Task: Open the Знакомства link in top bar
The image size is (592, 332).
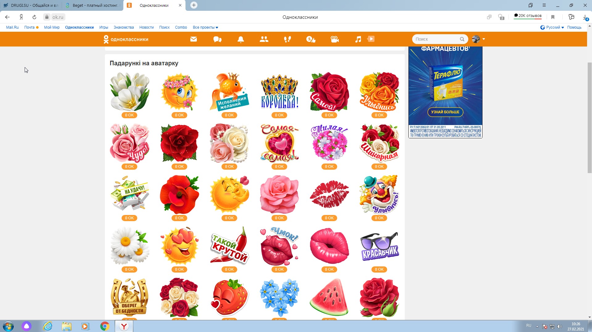Action: (x=123, y=27)
